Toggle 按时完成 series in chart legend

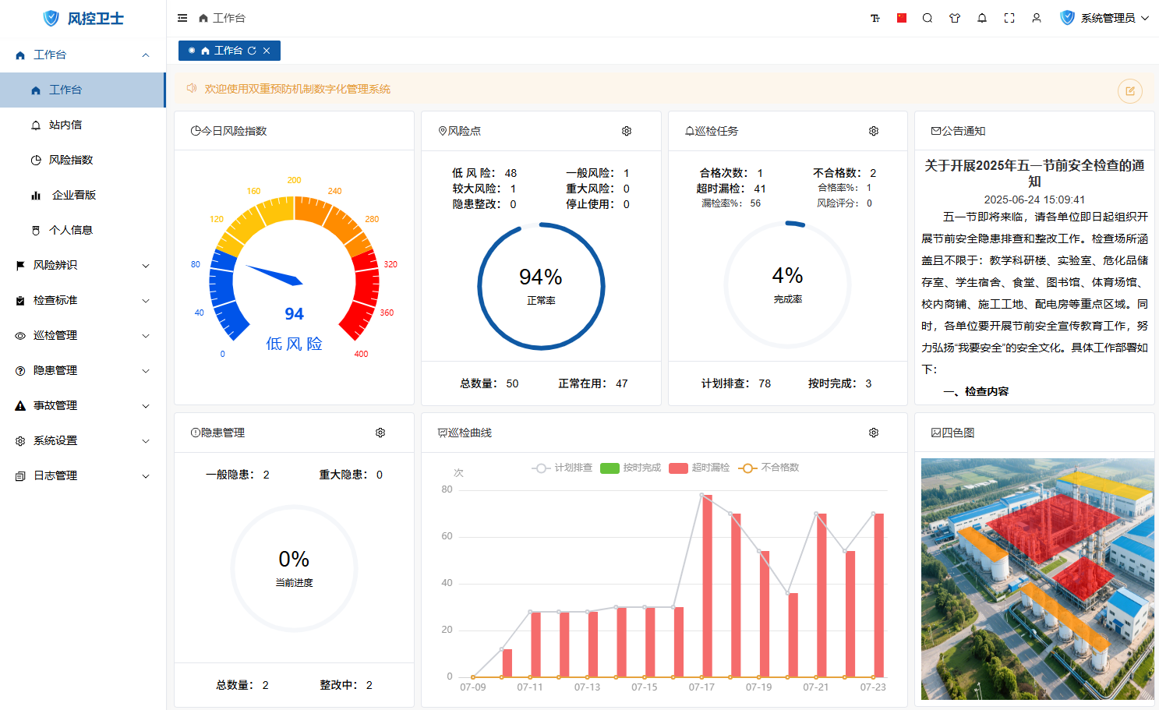631,468
